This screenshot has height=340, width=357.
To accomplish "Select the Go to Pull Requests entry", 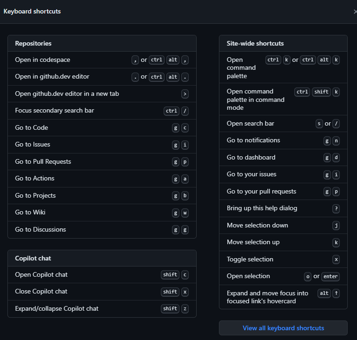I will [x=102, y=161].
